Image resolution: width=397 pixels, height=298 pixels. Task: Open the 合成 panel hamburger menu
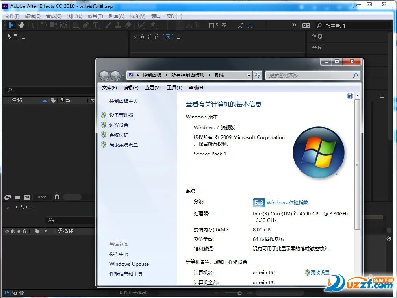pos(178,37)
